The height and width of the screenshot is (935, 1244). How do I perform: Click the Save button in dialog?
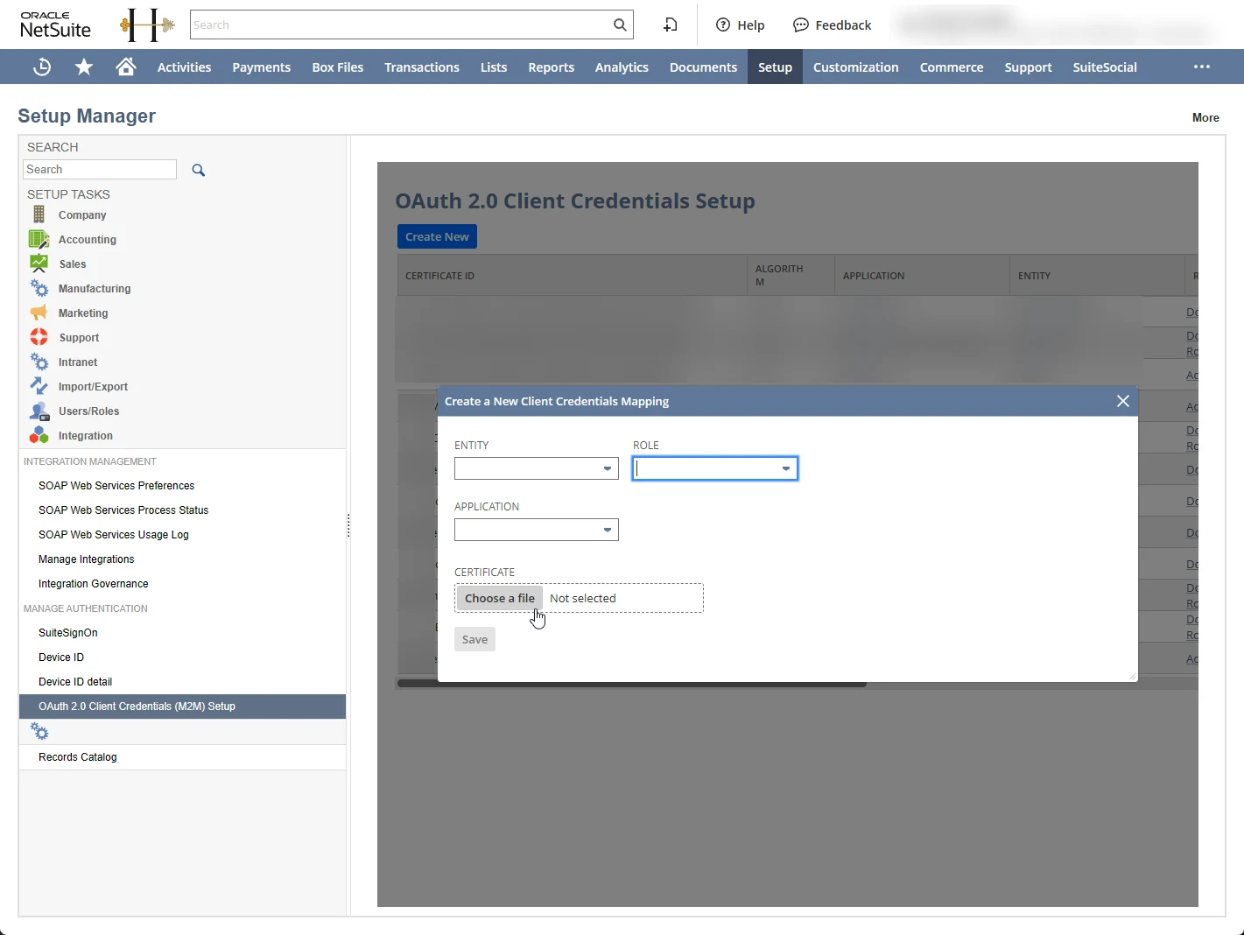474,639
